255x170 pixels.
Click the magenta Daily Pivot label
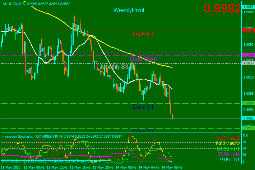pyautogui.click(x=143, y=59)
